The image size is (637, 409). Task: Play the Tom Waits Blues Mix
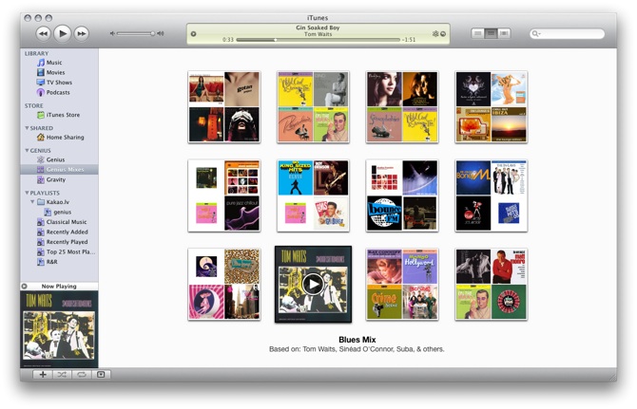313,284
